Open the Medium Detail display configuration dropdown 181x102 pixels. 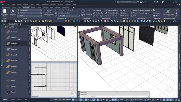(138, 100)
